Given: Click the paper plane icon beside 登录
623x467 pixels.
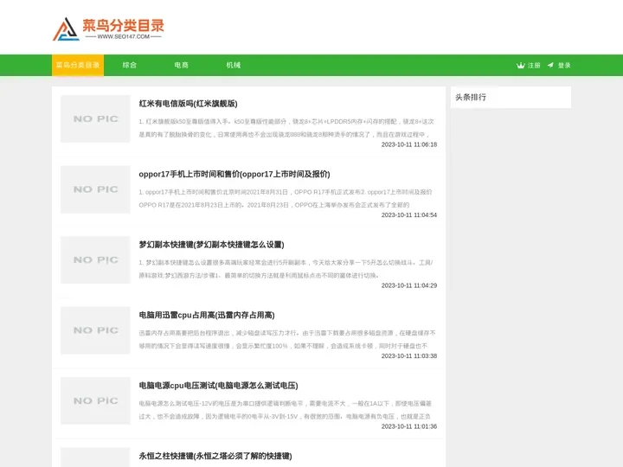Looking at the screenshot, I should 550,65.
